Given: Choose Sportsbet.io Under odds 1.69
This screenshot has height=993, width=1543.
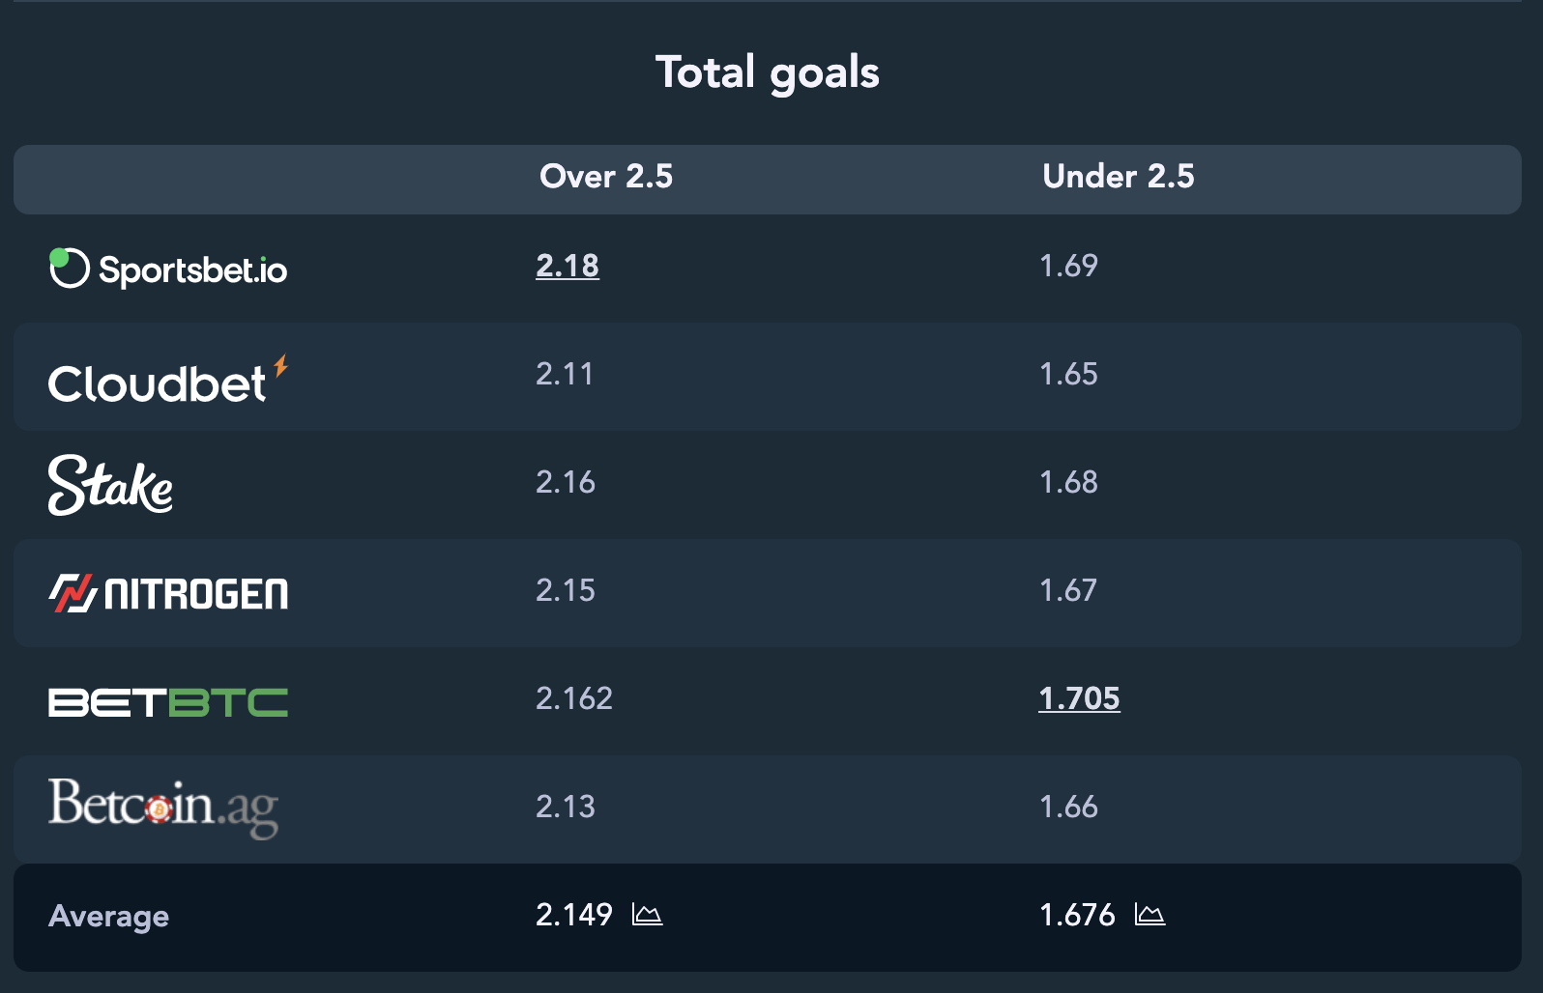Looking at the screenshot, I should tap(1068, 266).
